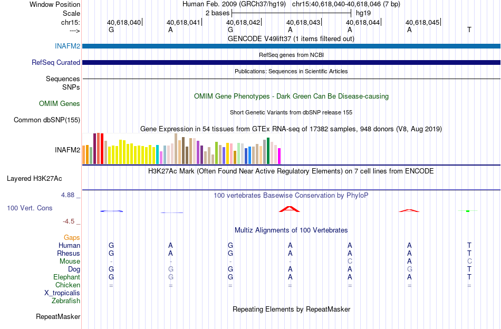The height and width of the screenshot is (329, 501).
Task: Open the 100 Vert. Cons track label
Action: [30, 208]
